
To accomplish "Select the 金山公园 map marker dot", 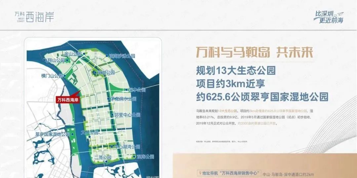I will click(84, 54).
